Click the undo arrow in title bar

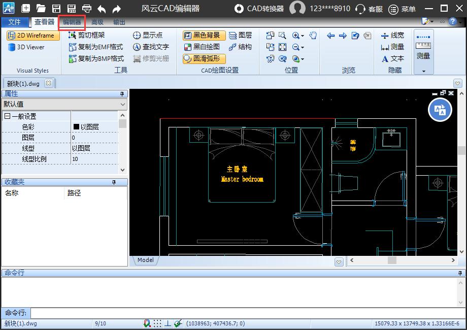point(102,9)
